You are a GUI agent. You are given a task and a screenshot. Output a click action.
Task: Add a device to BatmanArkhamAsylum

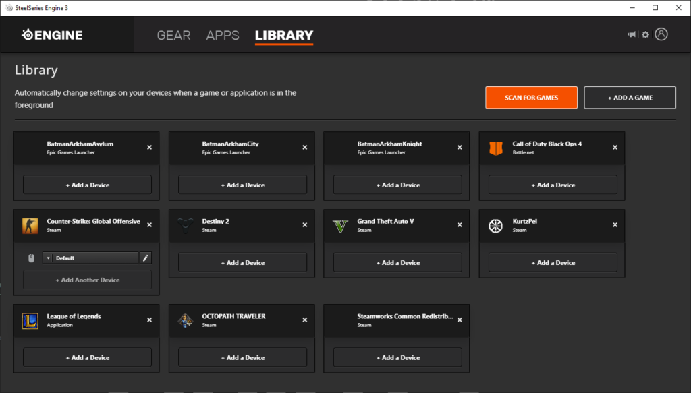click(87, 185)
